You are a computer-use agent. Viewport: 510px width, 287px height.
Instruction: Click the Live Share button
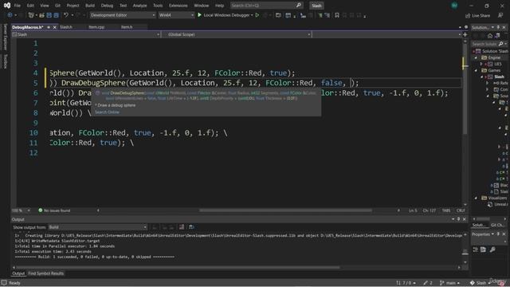478,16
